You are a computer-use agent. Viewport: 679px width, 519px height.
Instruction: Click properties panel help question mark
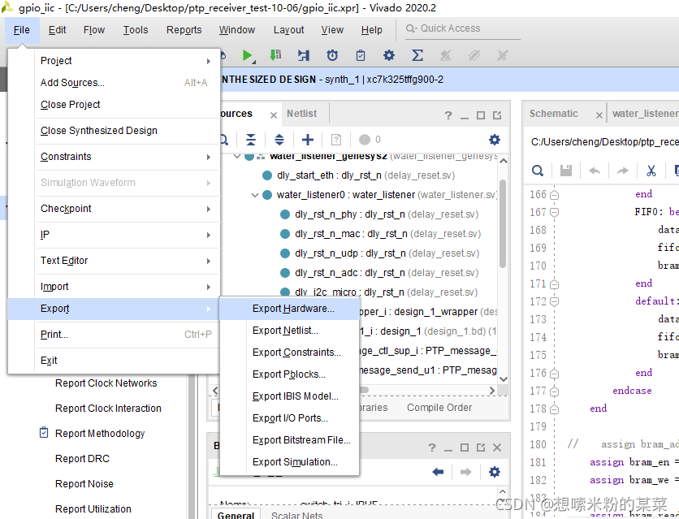click(432, 448)
